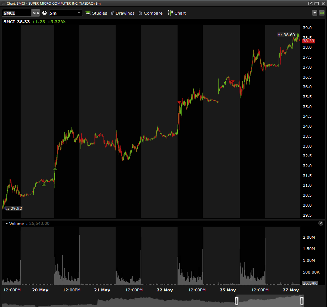Click the 25 May date label

(x=228, y=290)
